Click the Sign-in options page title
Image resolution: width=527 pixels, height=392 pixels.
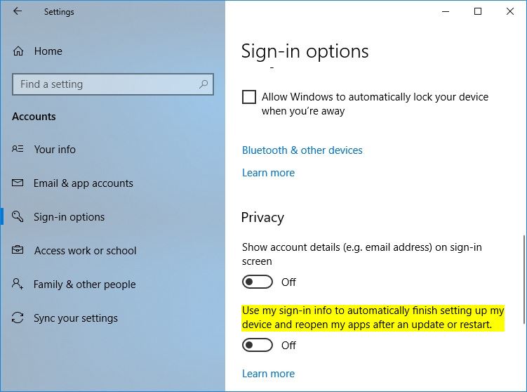point(305,51)
